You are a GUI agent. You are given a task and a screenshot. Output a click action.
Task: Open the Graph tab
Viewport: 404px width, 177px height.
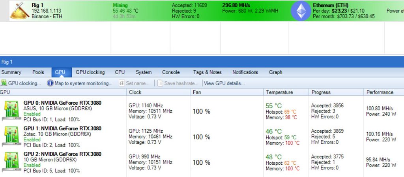275,72
